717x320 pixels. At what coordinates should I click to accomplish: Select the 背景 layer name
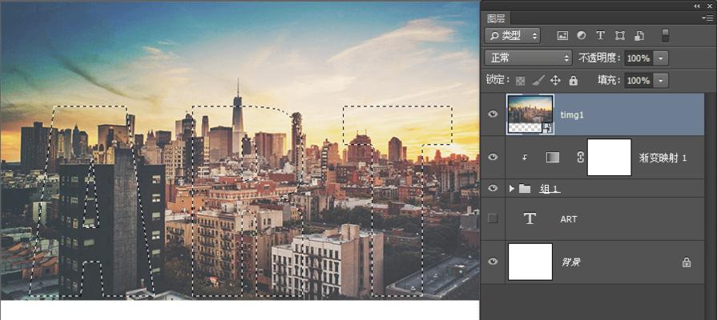(x=571, y=262)
